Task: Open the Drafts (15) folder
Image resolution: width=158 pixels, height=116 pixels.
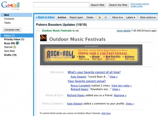Action: 10,55
